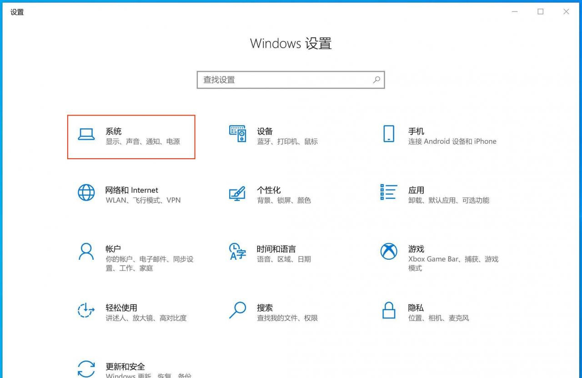The image size is (582, 378).
Task: Click the Xbox Gaming icon
Action: click(389, 251)
